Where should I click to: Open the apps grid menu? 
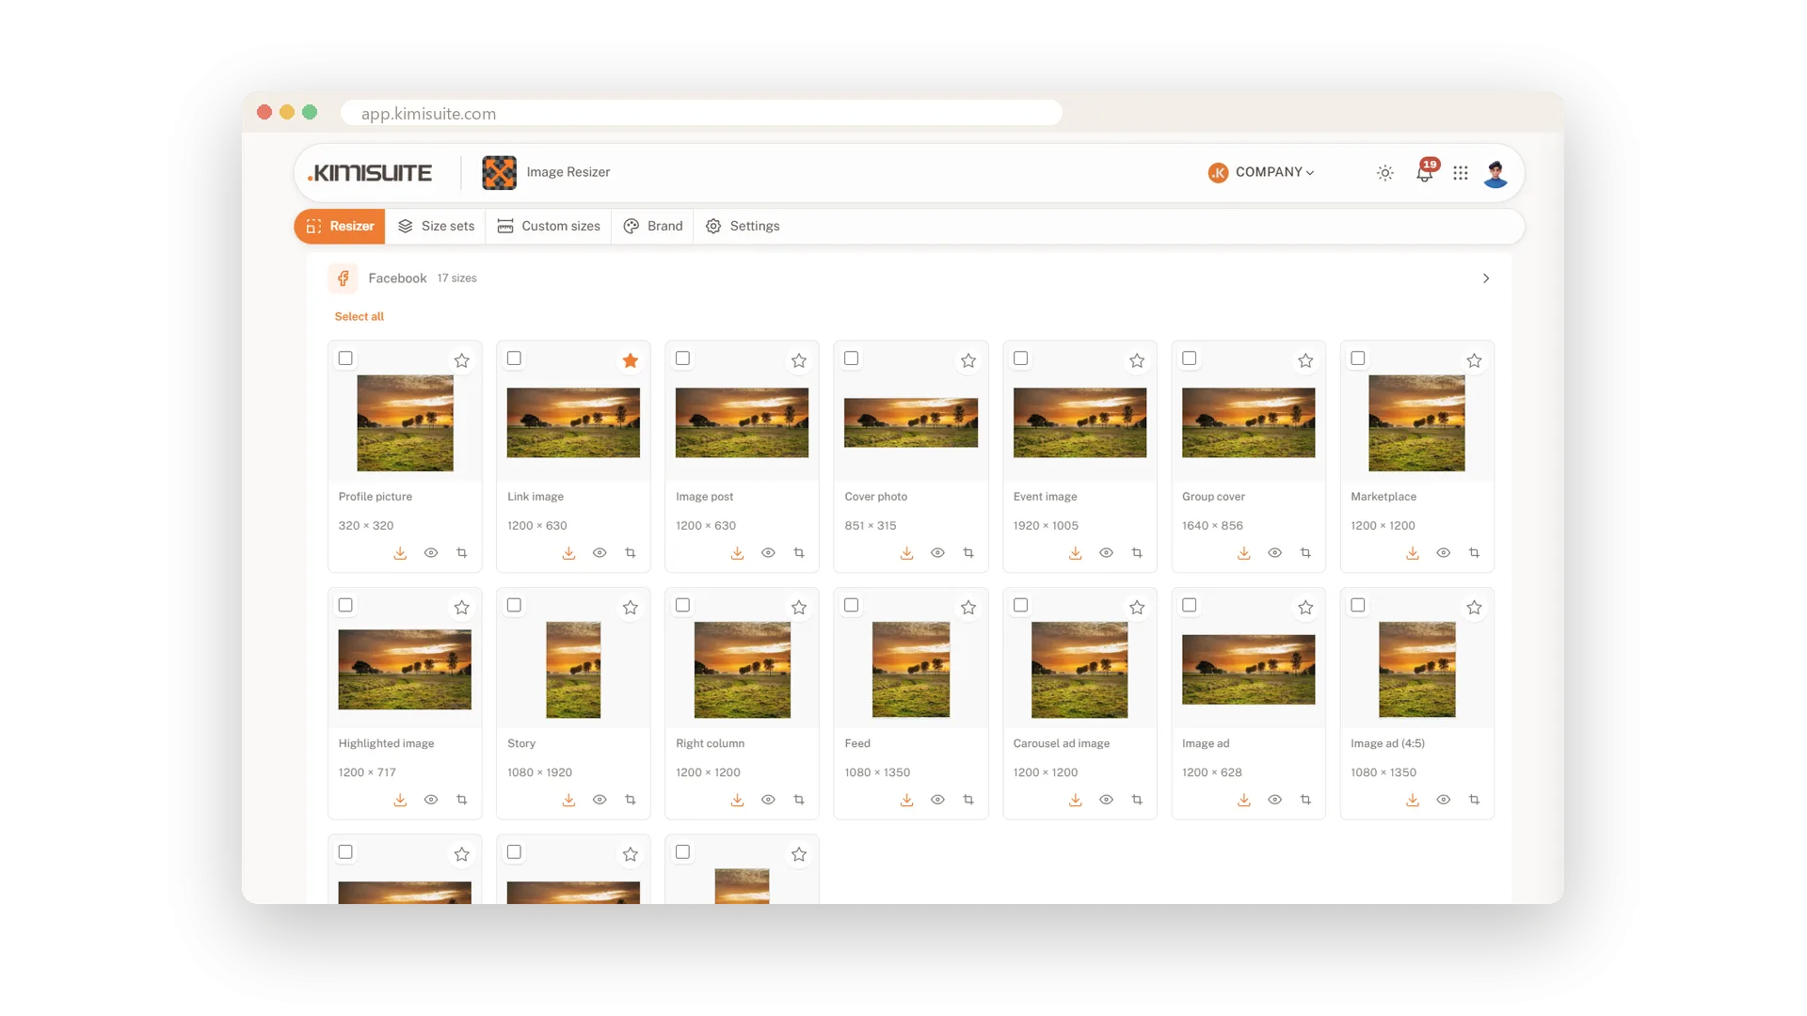(1461, 173)
